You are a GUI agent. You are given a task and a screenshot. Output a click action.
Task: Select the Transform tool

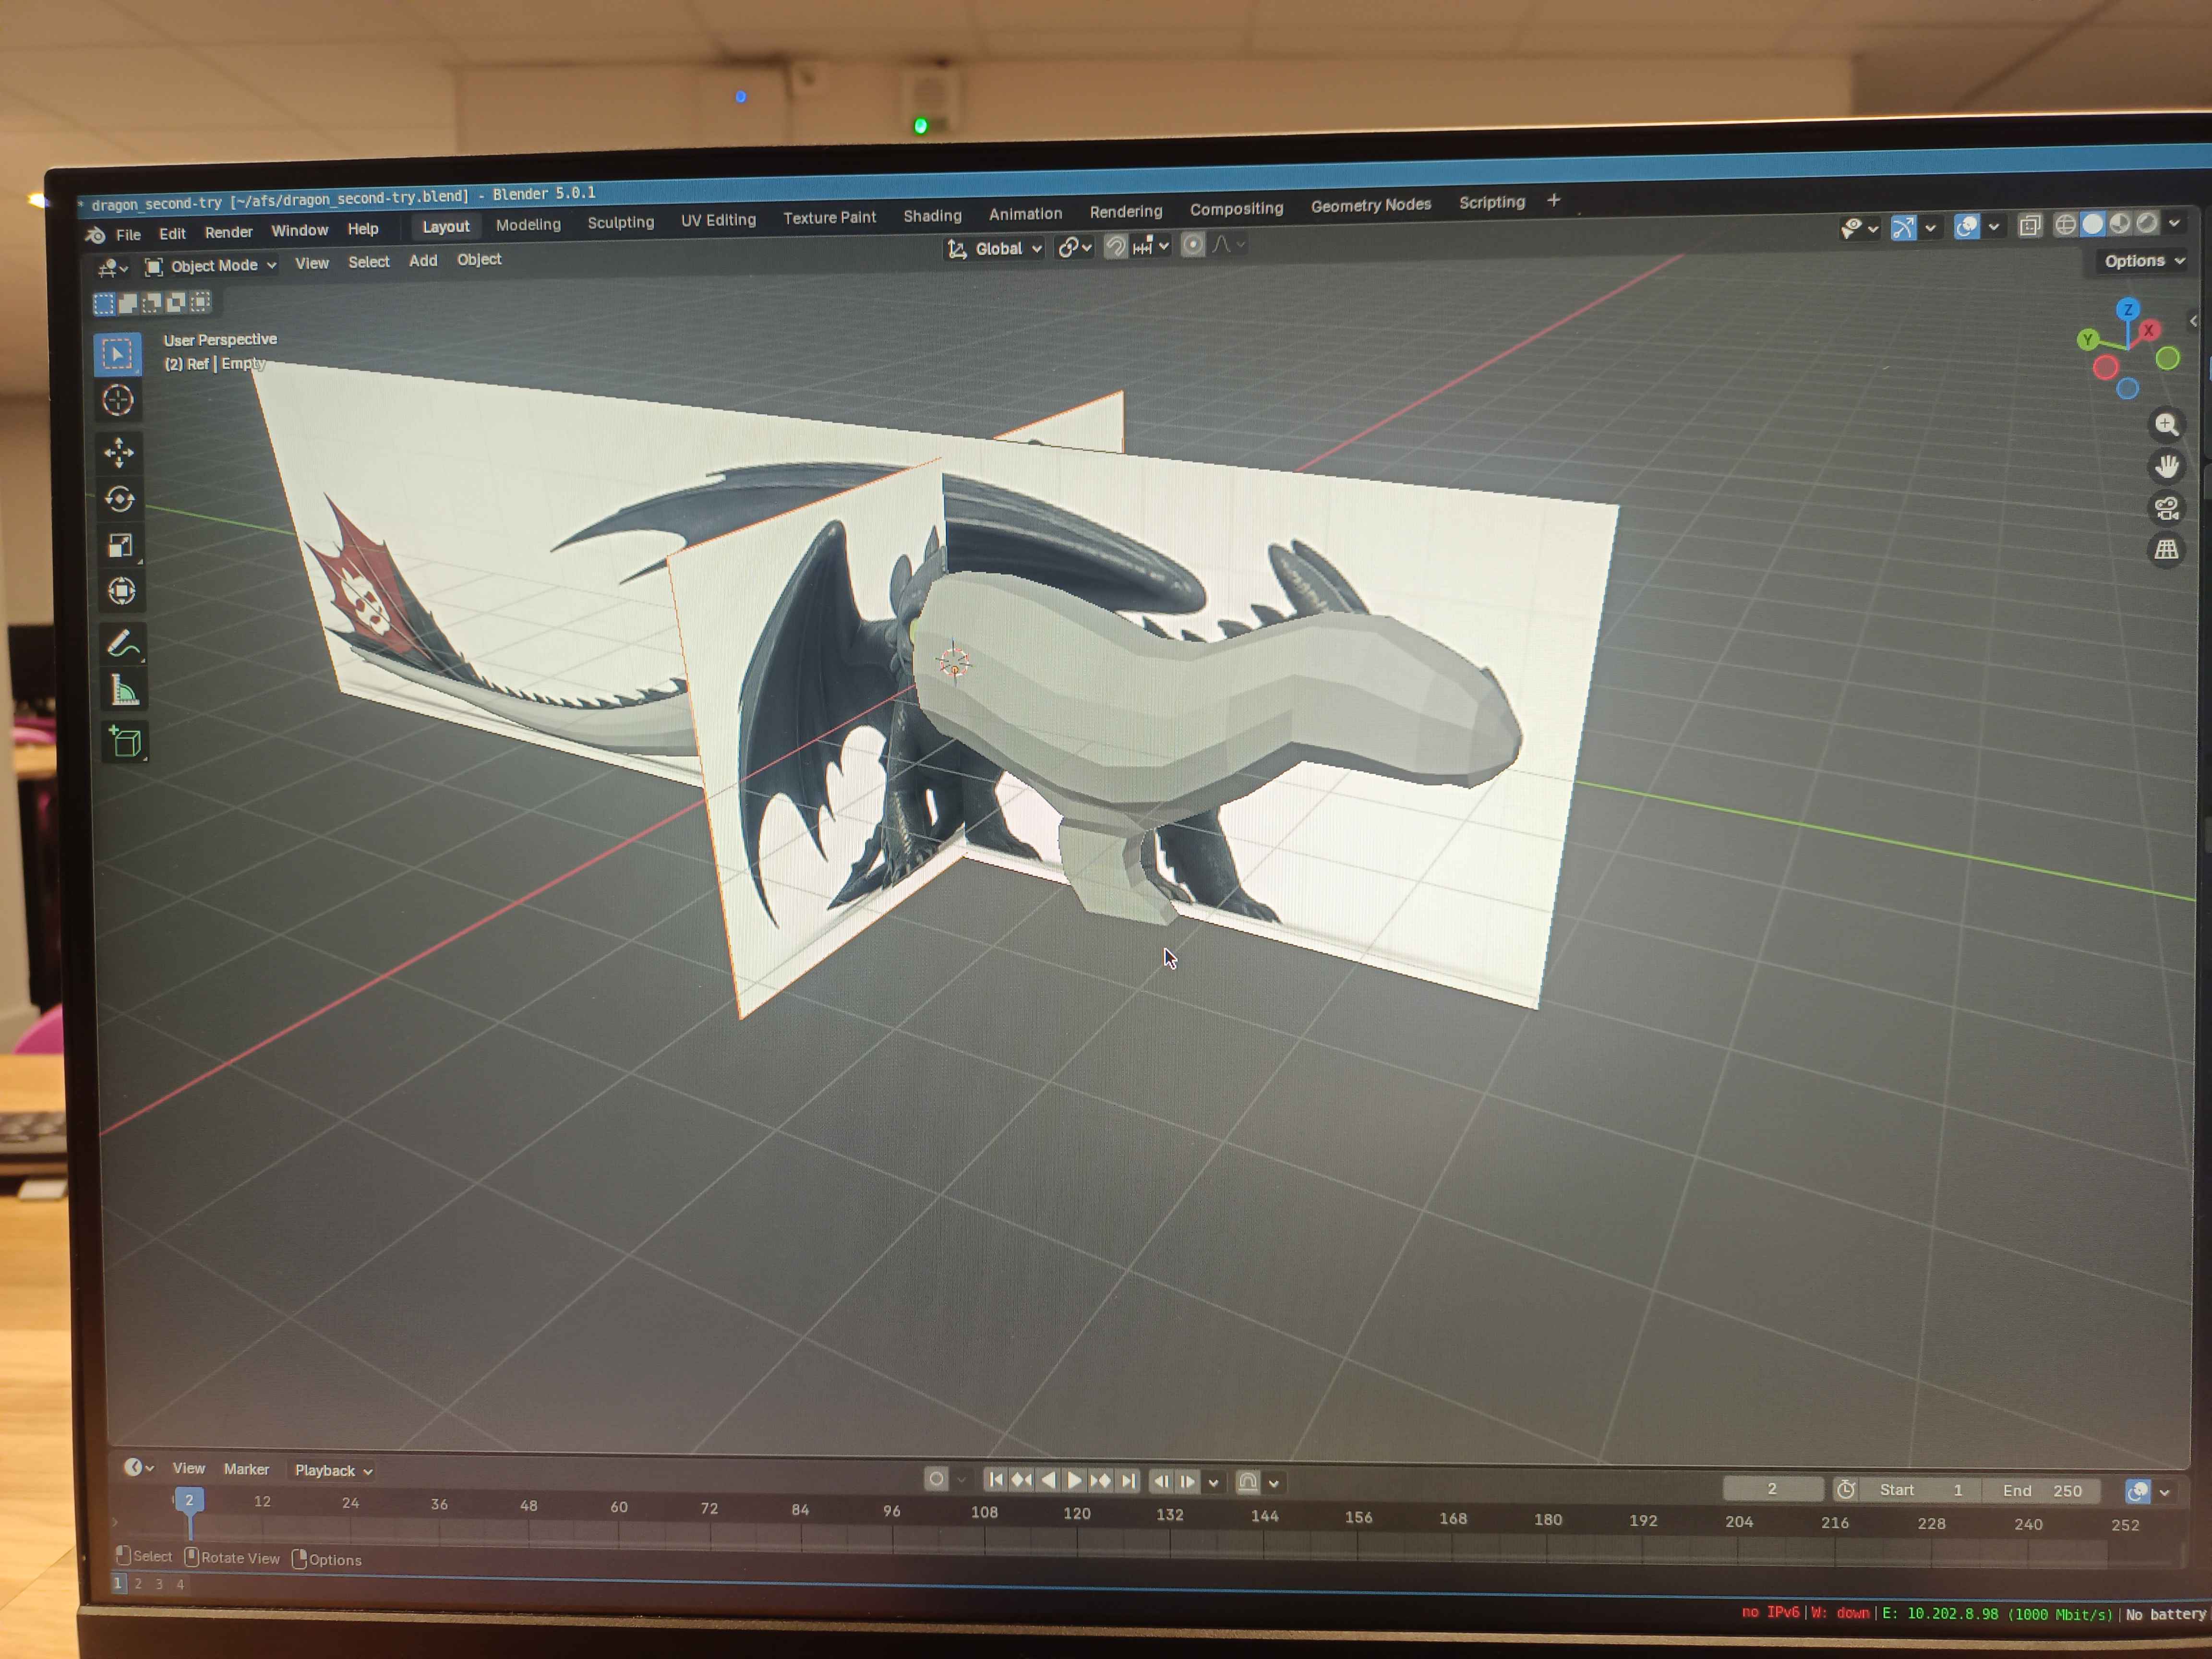pos(122,591)
